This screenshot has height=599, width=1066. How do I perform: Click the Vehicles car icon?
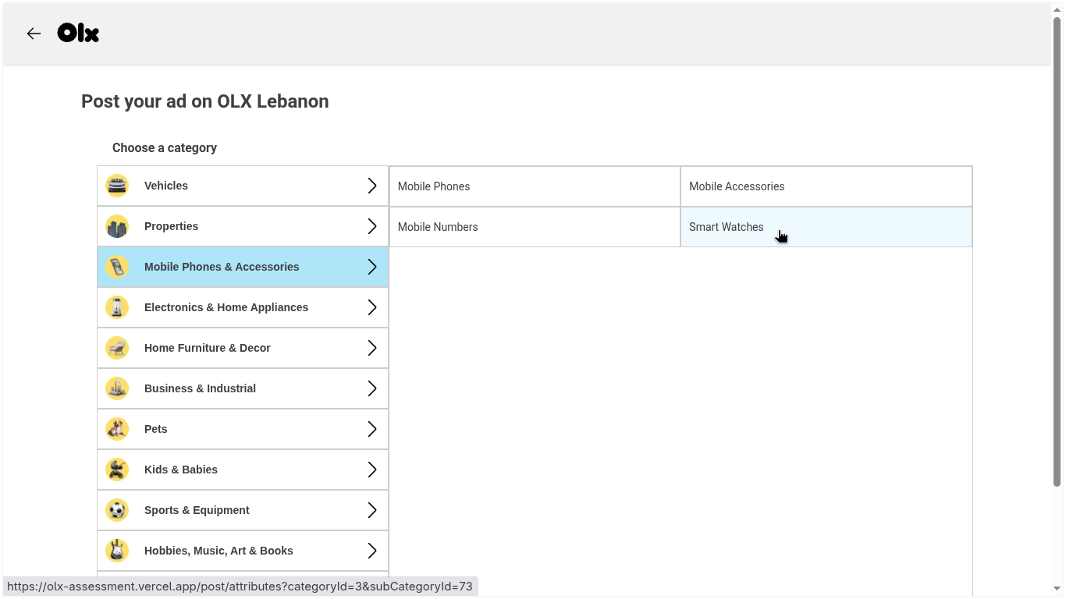click(x=117, y=186)
